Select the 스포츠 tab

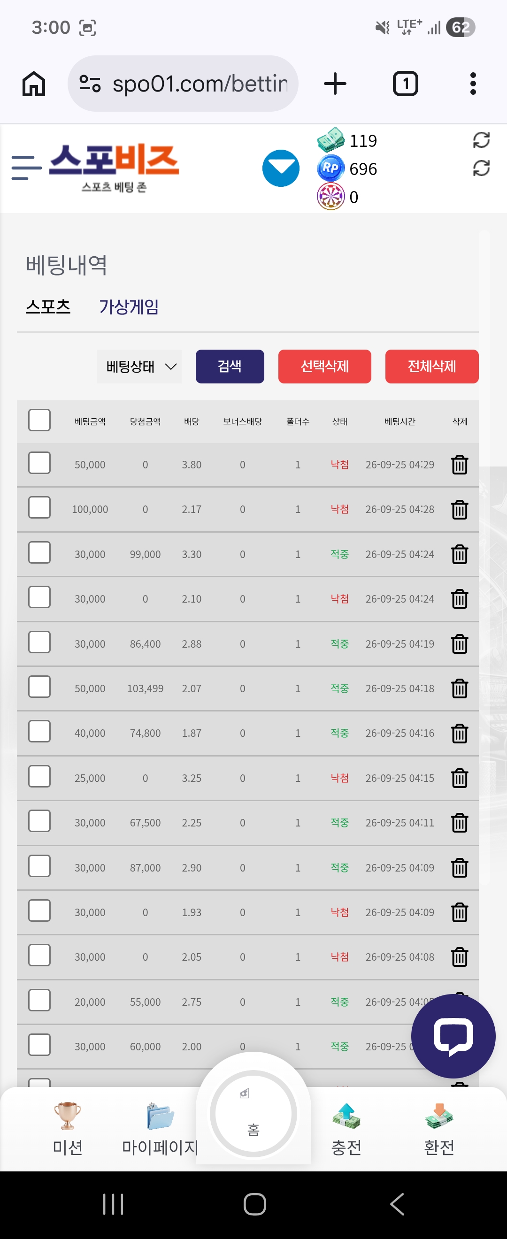pos(48,306)
